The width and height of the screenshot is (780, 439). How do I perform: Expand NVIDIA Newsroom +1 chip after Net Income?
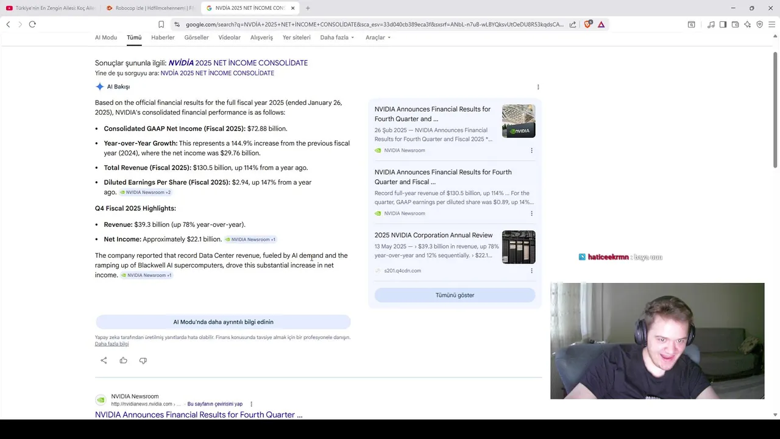250,240
